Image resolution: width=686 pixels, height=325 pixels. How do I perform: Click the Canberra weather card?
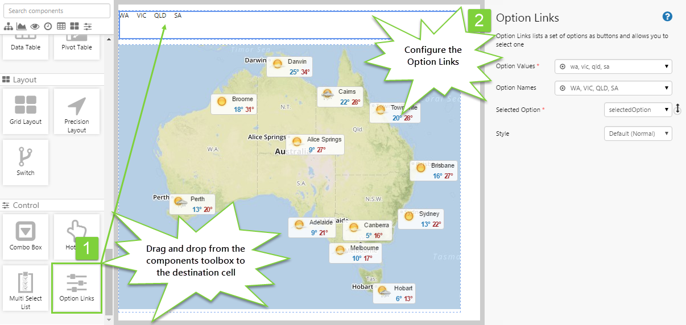click(x=366, y=230)
